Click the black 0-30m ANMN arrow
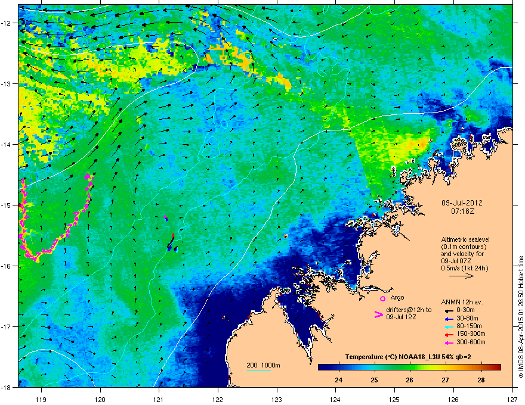This screenshot has width=525, height=405. tap(449, 310)
